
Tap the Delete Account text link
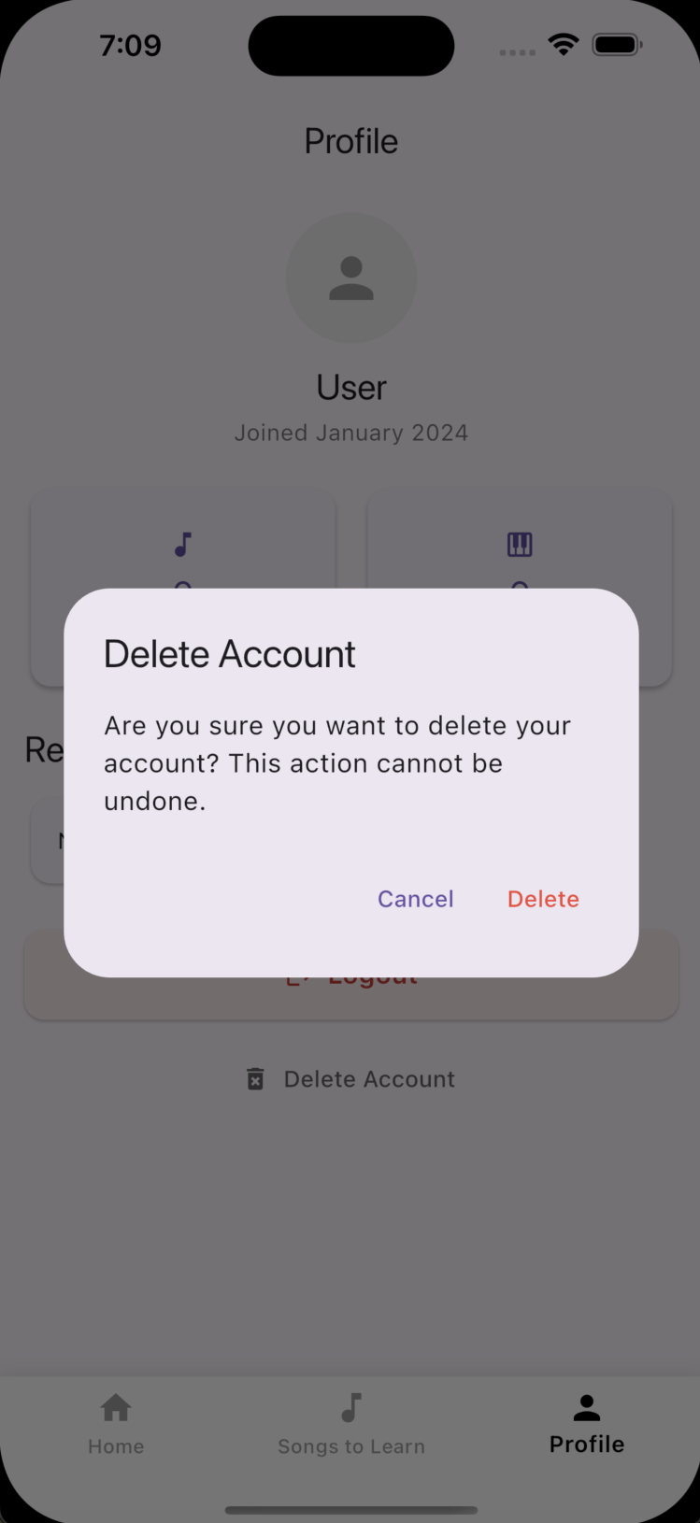tap(369, 1079)
